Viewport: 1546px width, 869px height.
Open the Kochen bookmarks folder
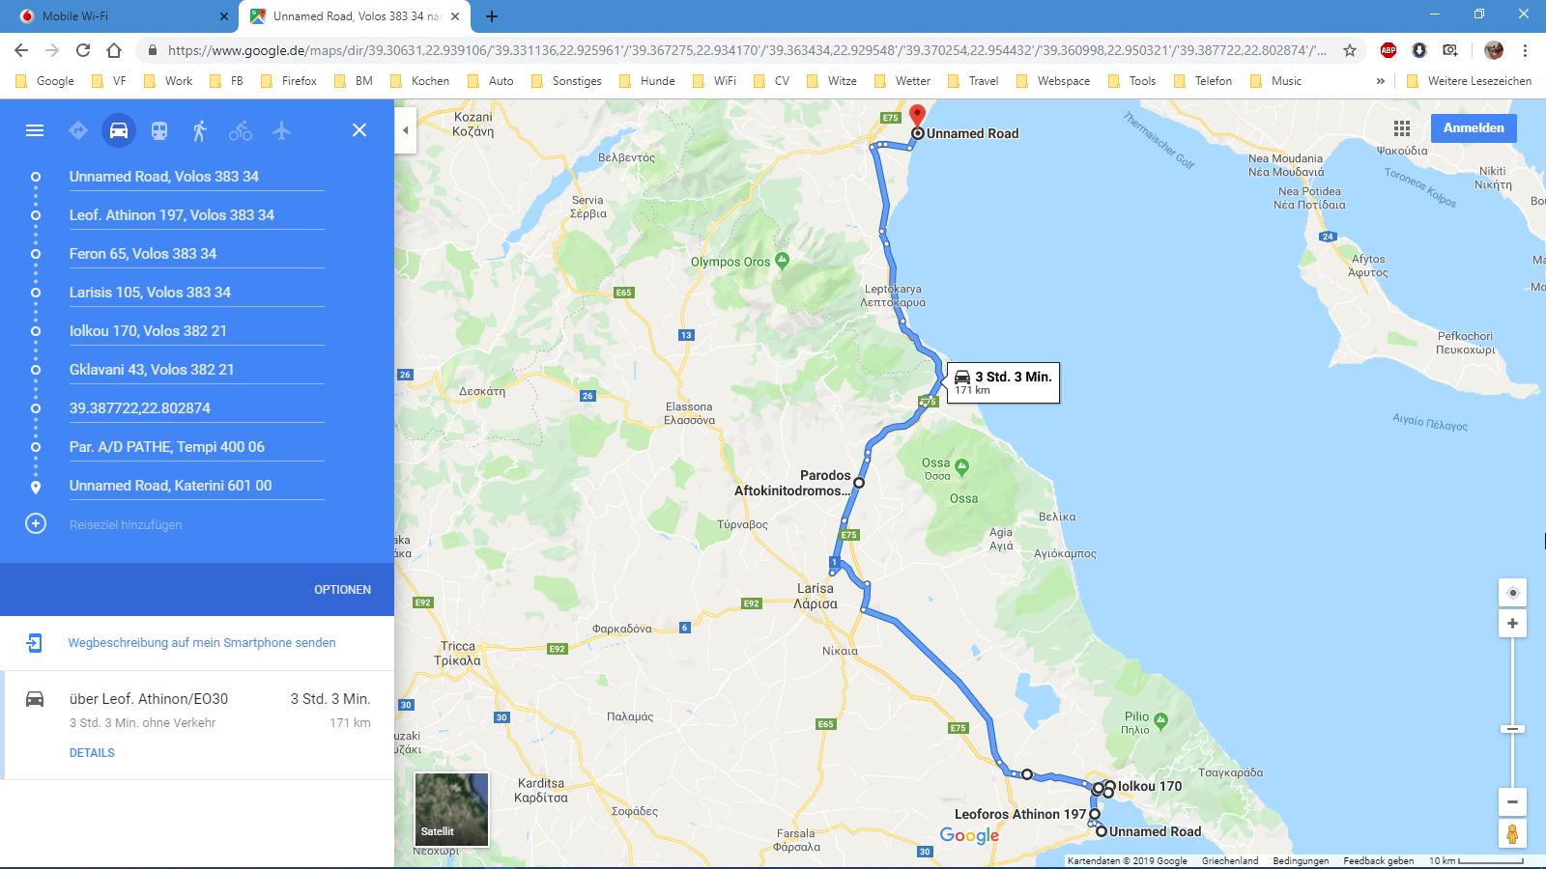pos(419,81)
